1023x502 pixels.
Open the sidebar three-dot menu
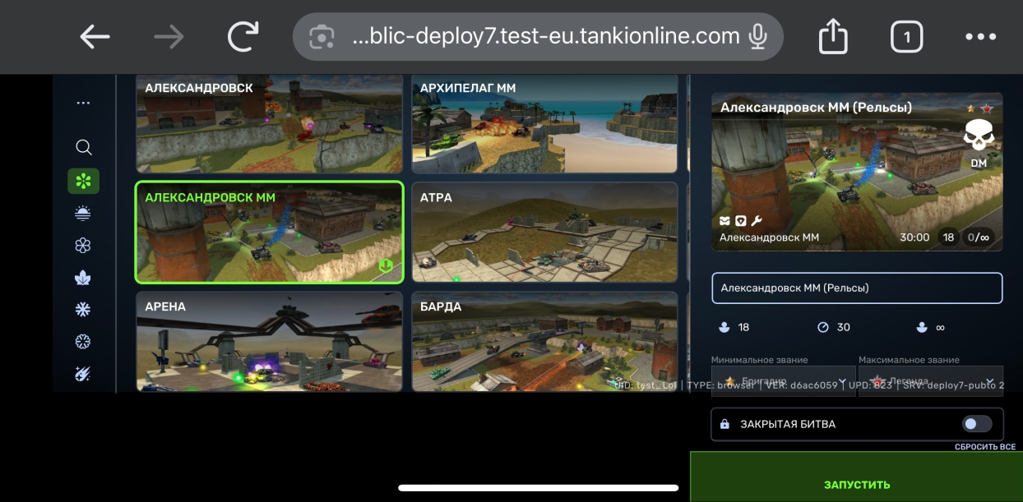(83, 104)
